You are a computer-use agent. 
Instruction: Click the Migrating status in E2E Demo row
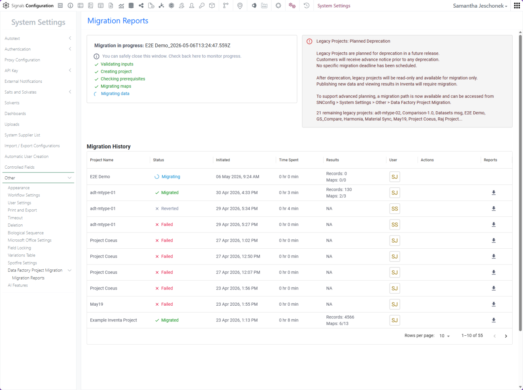167,177
